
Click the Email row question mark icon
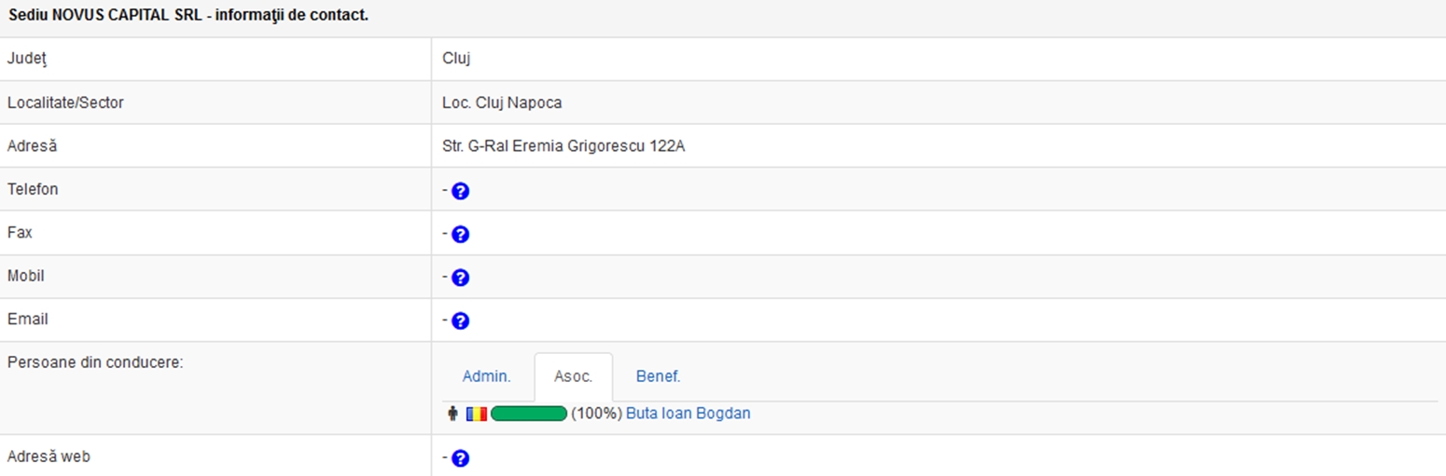coord(460,321)
